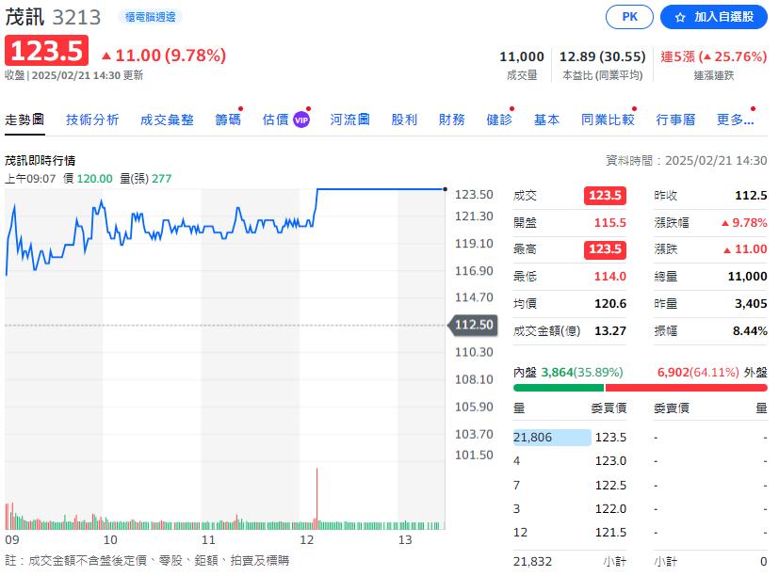Click the 112.50 previous-close price marker
779x576 pixels.
(474, 325)
